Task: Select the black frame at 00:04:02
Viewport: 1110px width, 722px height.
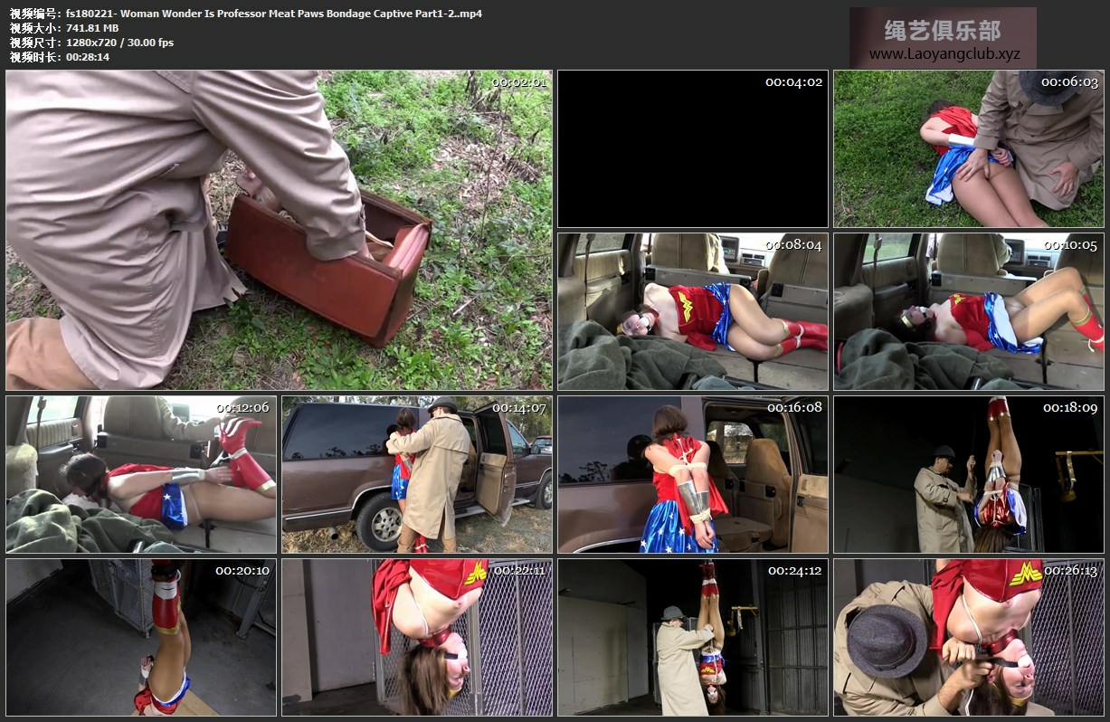Action: click(x=692, y=148)
